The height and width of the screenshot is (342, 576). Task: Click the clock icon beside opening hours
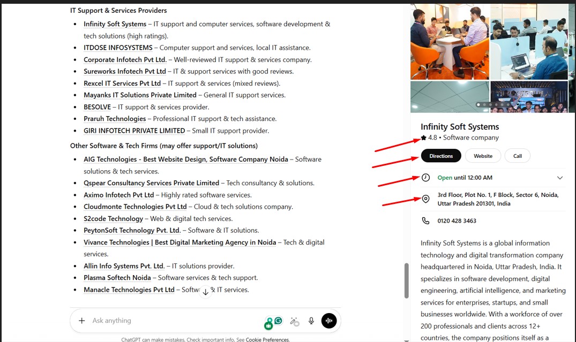coord(426,178)
